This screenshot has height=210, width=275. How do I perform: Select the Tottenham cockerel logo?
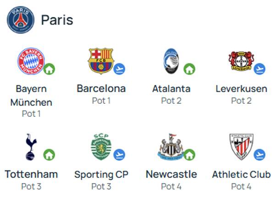(31, 147)
